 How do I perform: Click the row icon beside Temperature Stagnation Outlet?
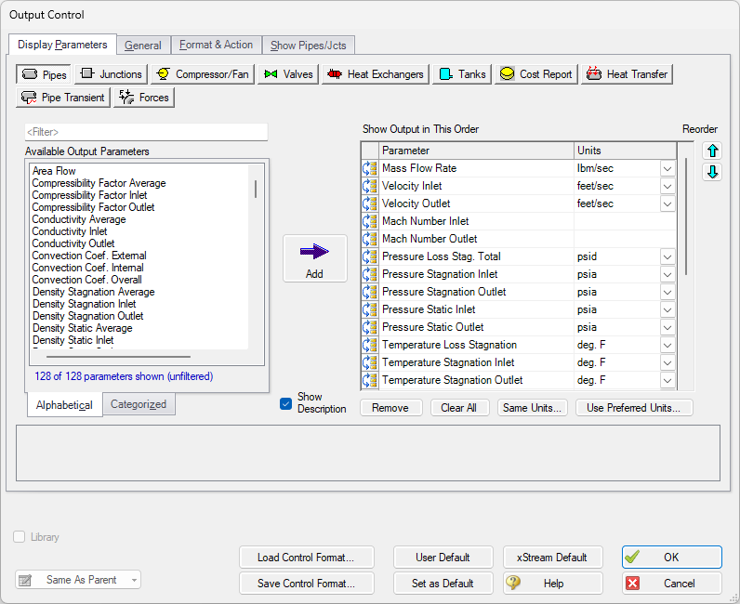pyautogui.click(x=369, y=380)
